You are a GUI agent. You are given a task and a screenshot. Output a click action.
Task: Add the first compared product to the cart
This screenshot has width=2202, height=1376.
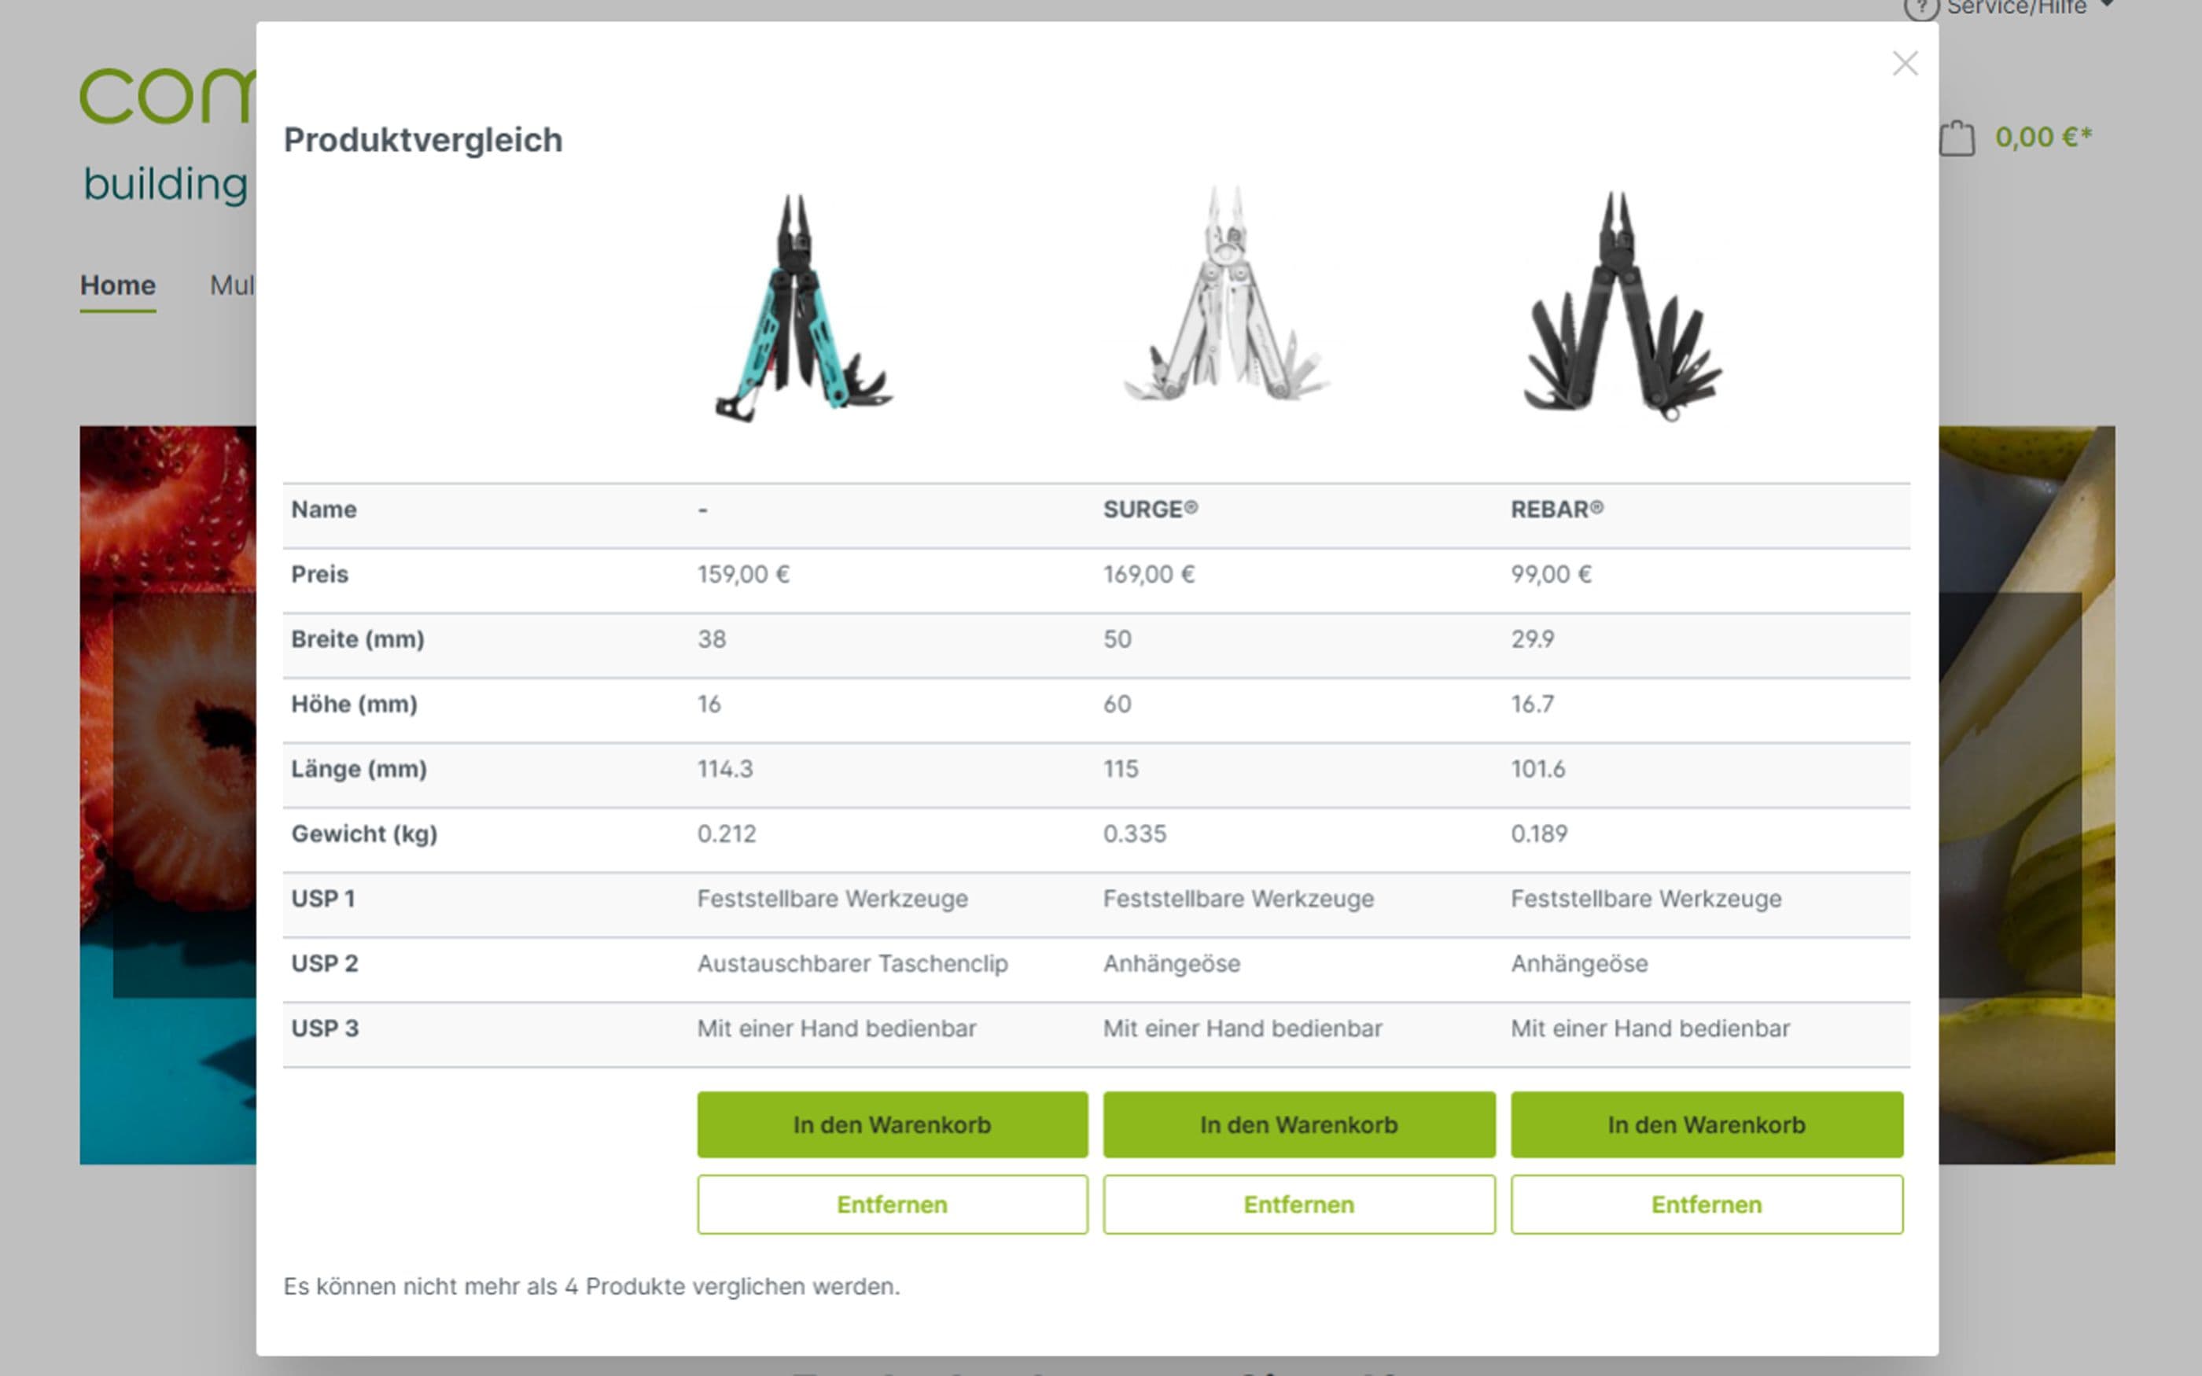pos(892,1124)
